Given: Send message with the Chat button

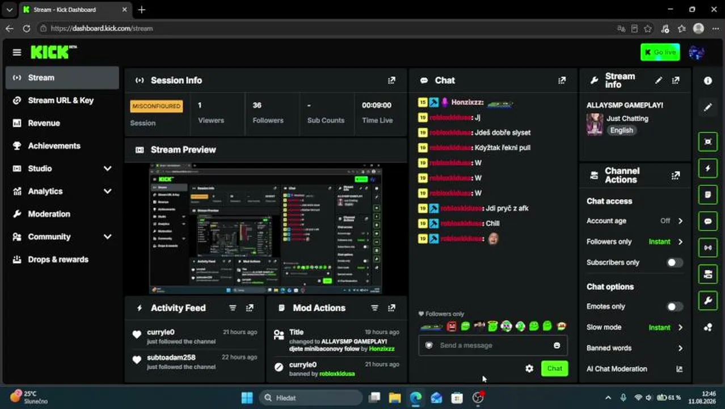Looking at the screenshot, I should [x=554, y=369].
